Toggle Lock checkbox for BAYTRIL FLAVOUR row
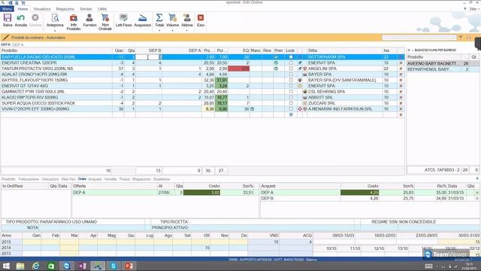This screenshot has height=271, width=481. pos(291,81)
